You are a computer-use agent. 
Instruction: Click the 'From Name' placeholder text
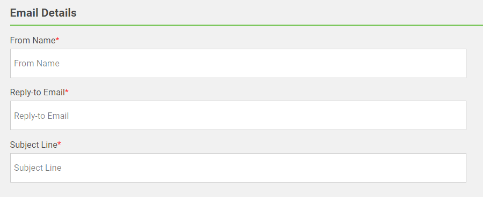(x=36, y=63)
